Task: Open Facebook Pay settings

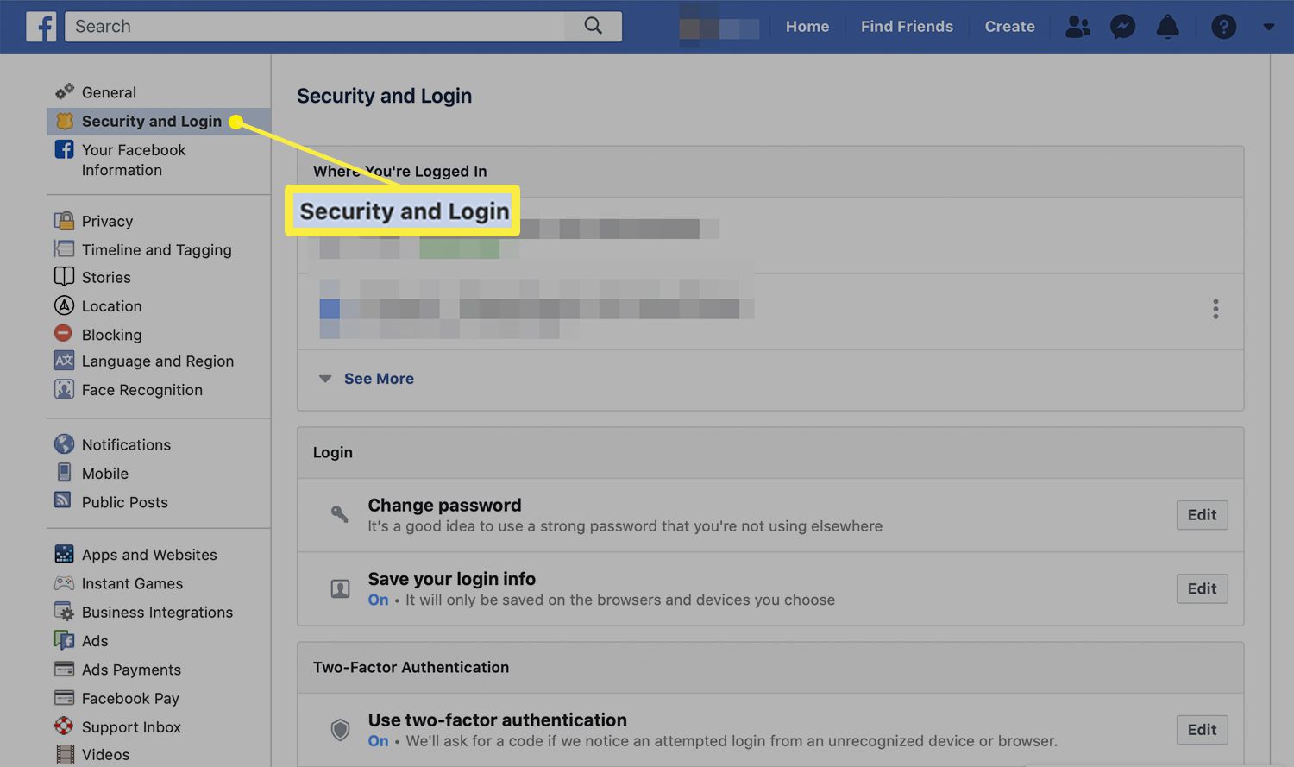Action: [130, 699]
